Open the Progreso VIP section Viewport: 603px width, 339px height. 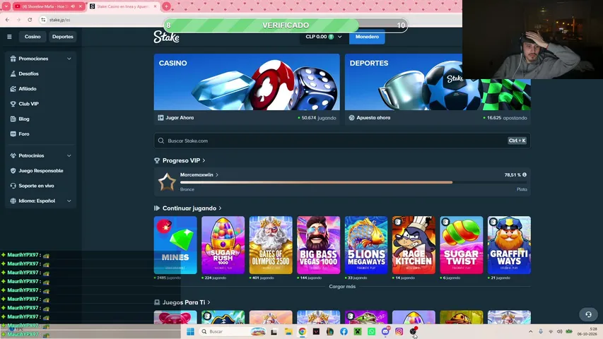[x=183, y=160]
